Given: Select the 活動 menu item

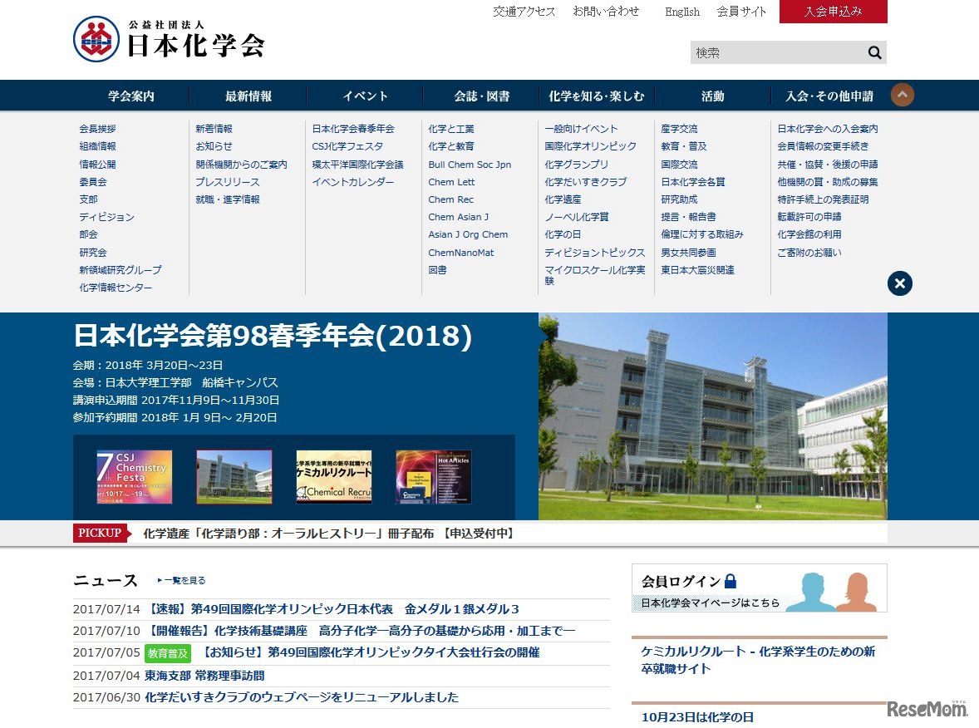Looking at the screenshot, I should tap(712, 95).
